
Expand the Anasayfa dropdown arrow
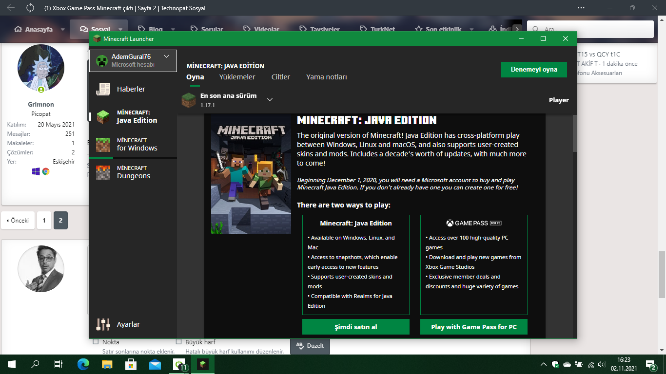[x=63, y=29]
